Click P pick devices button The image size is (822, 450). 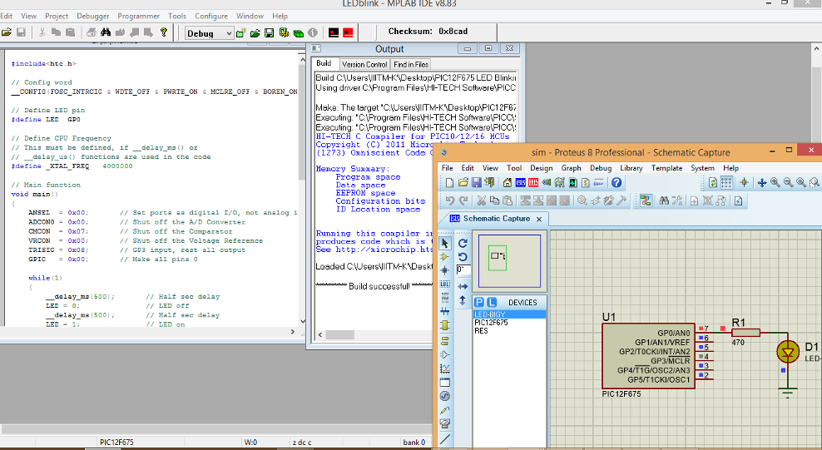[479, 302]
